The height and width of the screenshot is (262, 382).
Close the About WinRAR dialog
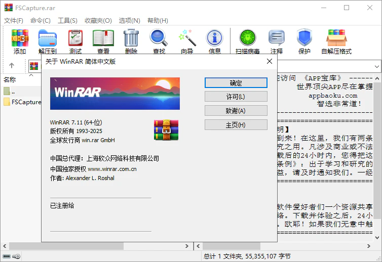(x=270, y=61)
